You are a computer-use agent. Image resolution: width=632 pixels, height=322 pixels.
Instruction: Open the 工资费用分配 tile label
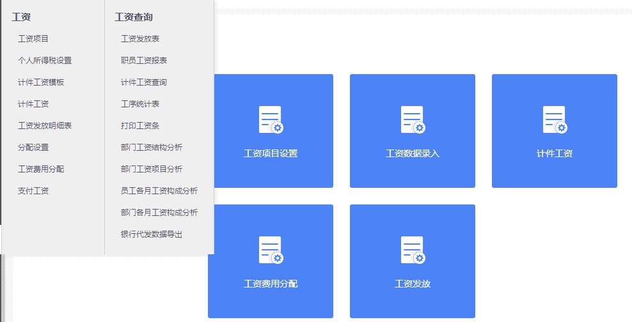tap(271, 284)
